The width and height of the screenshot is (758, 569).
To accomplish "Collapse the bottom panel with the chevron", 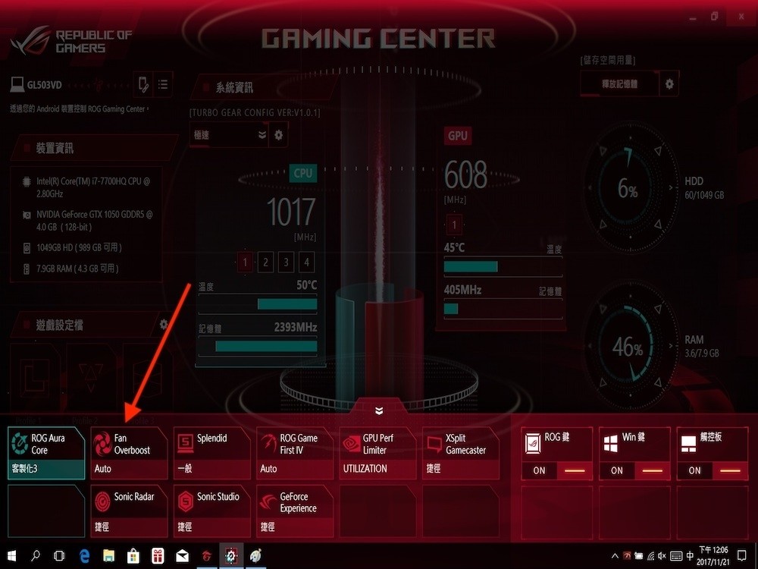I will click(379, 410).
